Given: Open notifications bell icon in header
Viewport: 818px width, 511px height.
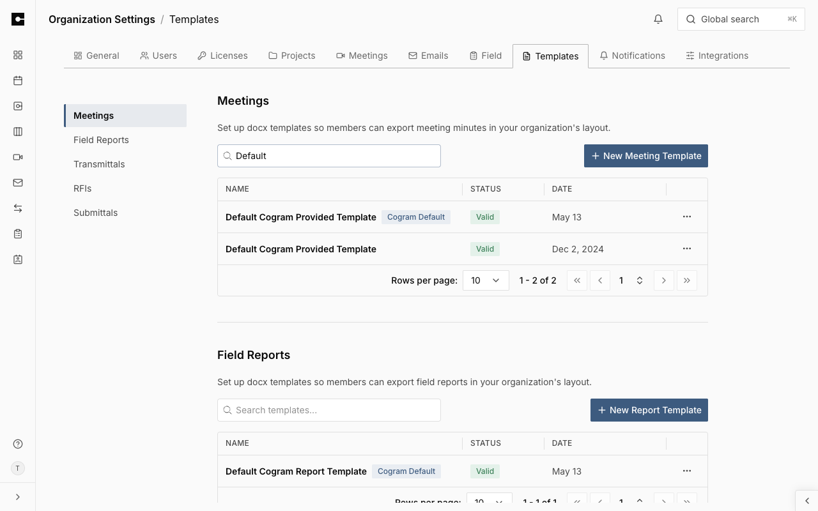Looking at the screenshot, I should [658, 19].
